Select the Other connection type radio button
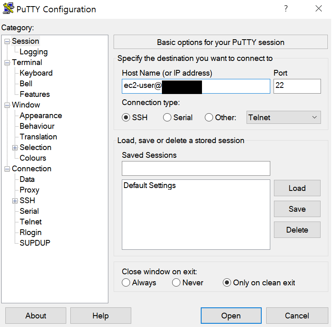 coord(209,117)
